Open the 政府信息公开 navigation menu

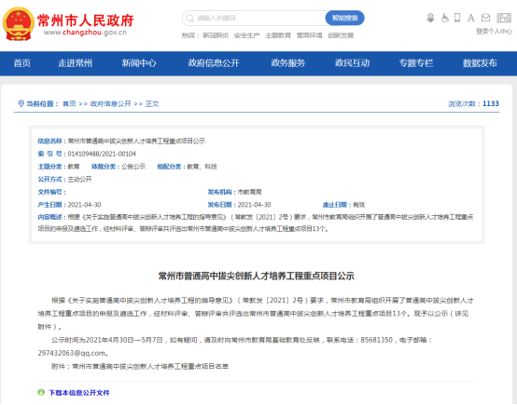(214, 63)
